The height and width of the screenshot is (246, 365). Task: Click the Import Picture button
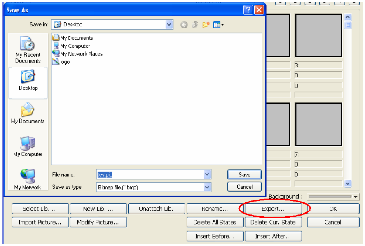(x=40, y=222)
